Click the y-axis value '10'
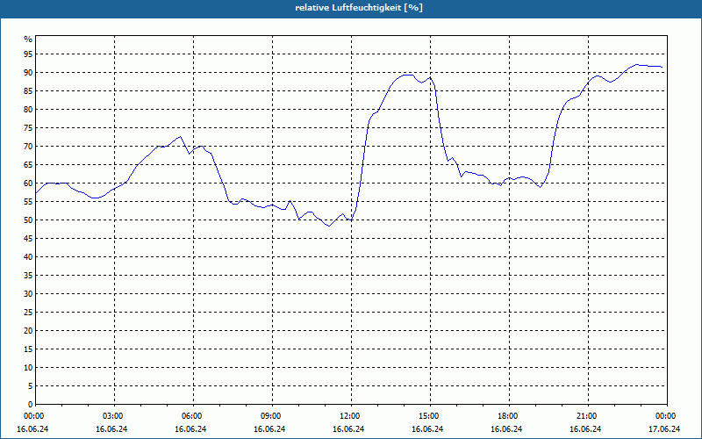 click(x=28, y=368)
